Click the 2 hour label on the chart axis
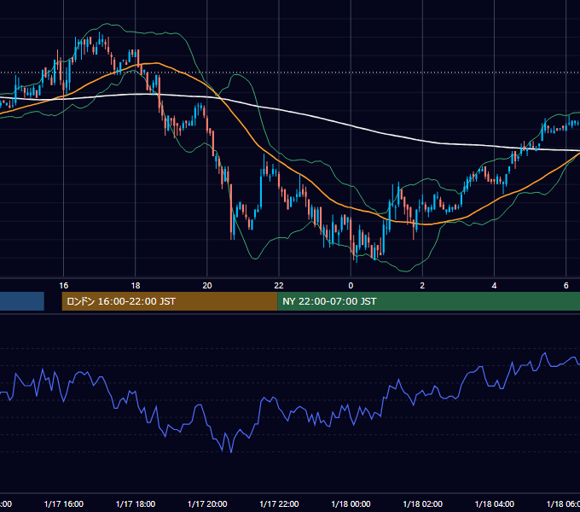580x512 pixels. pyautogui.click(x=422, y=286)
